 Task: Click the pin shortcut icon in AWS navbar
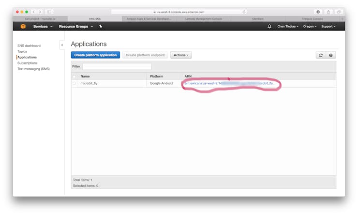coord(101,26)
